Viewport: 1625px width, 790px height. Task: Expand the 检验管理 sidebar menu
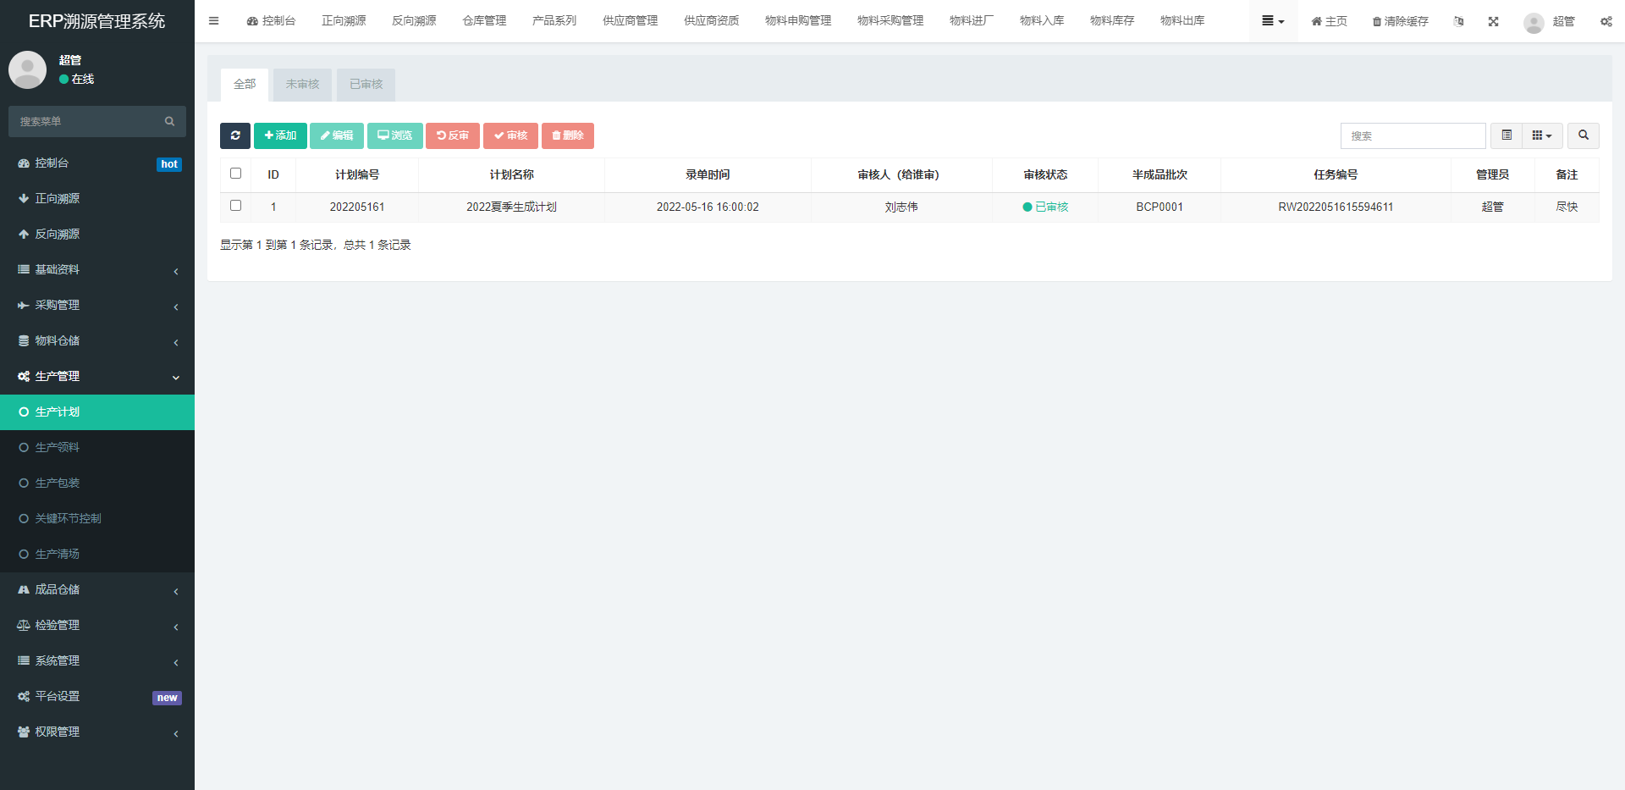coord(97,625)
